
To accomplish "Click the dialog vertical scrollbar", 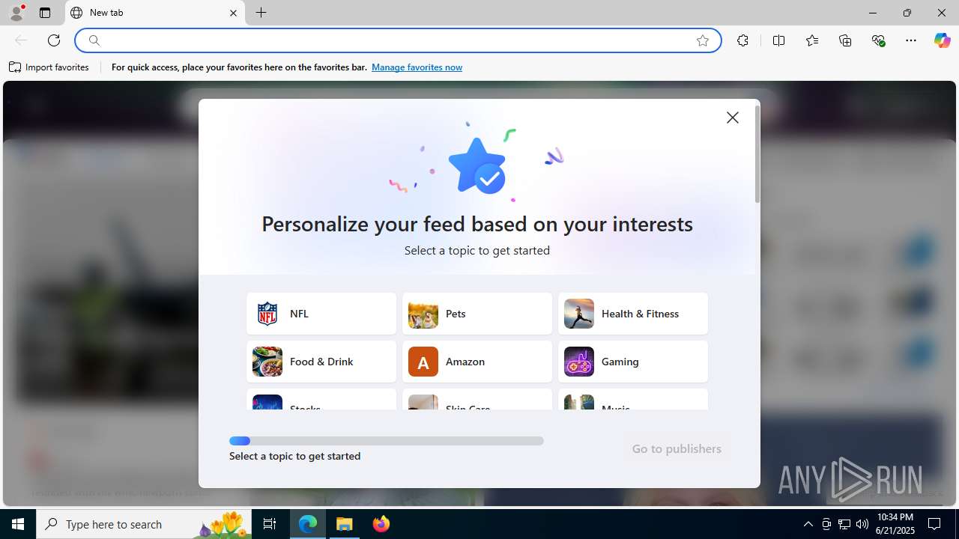I will (757, 154).
